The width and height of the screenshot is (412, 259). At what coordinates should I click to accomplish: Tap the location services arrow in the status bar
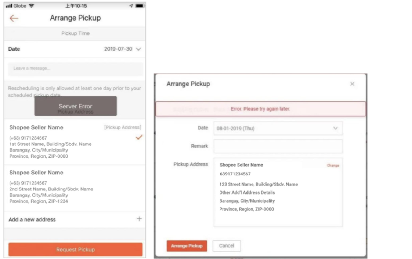pyautogui.click(x=131, y=5)
